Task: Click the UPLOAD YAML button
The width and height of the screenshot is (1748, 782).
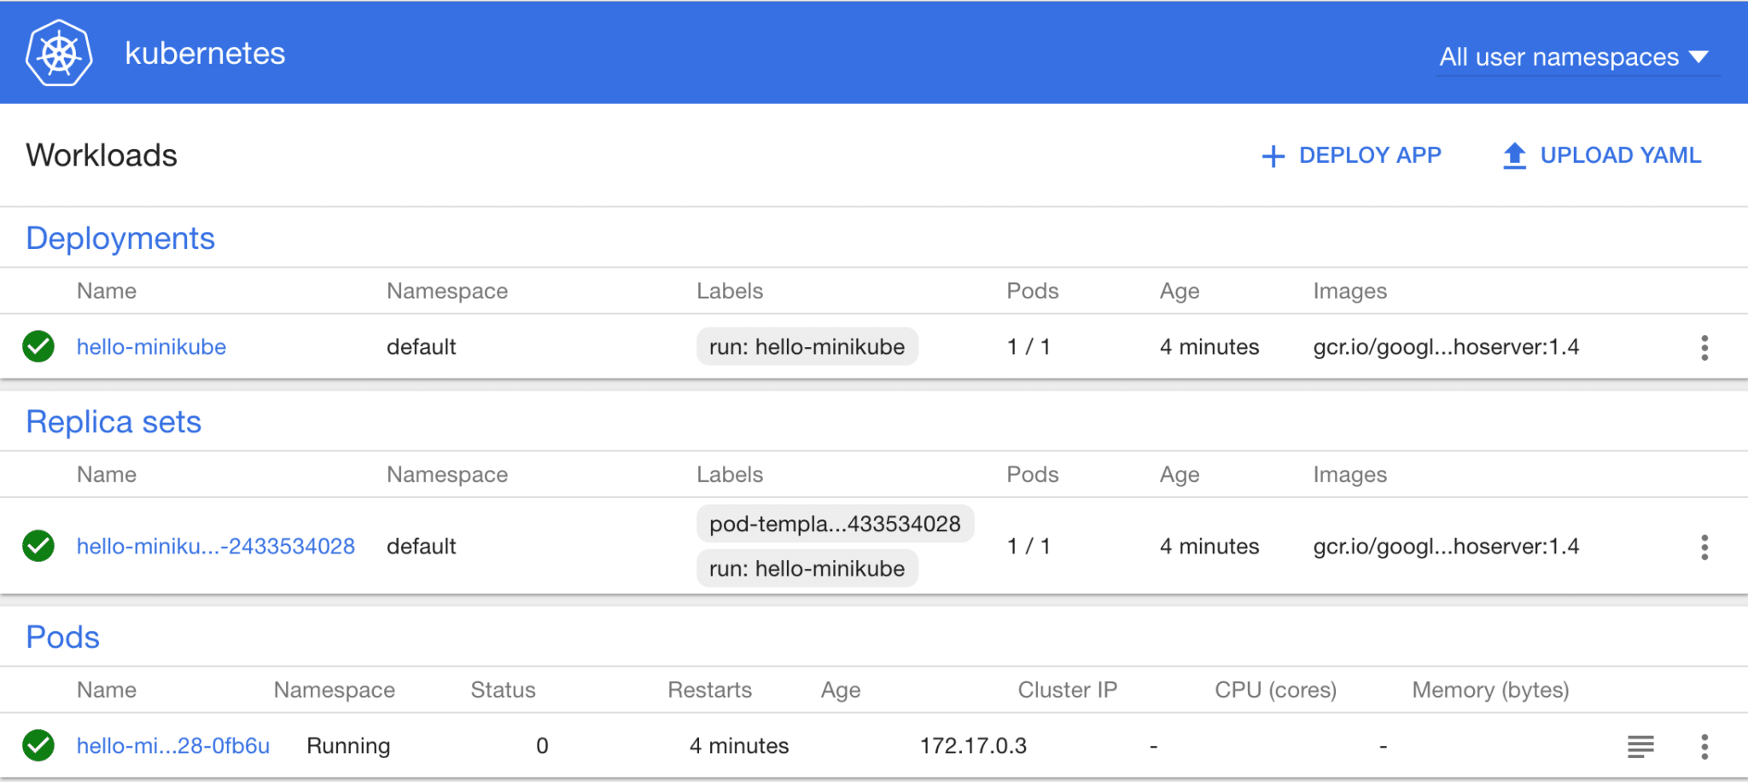Action: click(x=1601, y=155)
